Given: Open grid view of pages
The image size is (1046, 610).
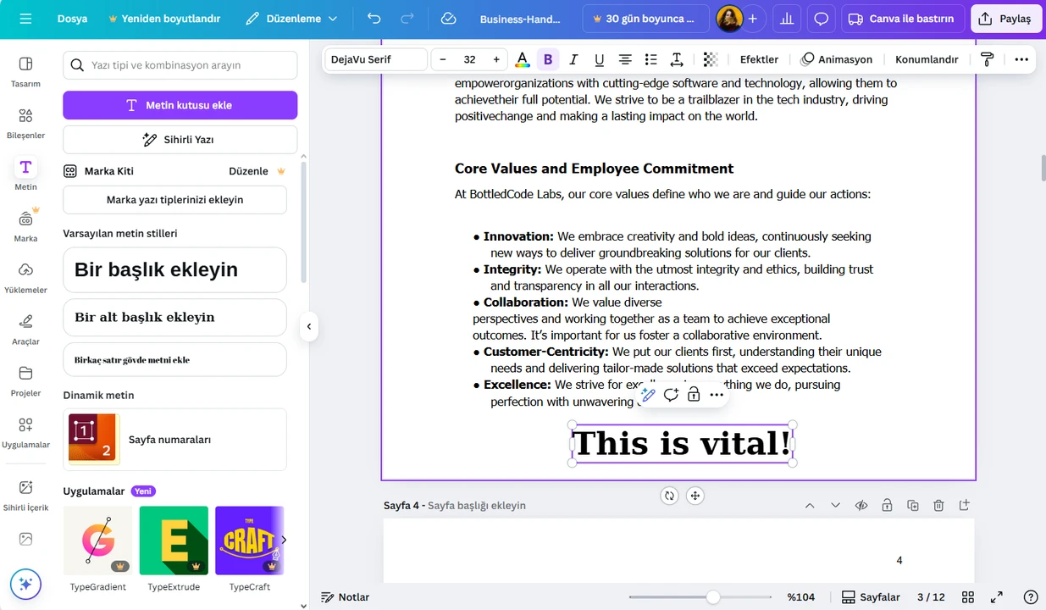Looking at the screenshot, I should (968, 597).
